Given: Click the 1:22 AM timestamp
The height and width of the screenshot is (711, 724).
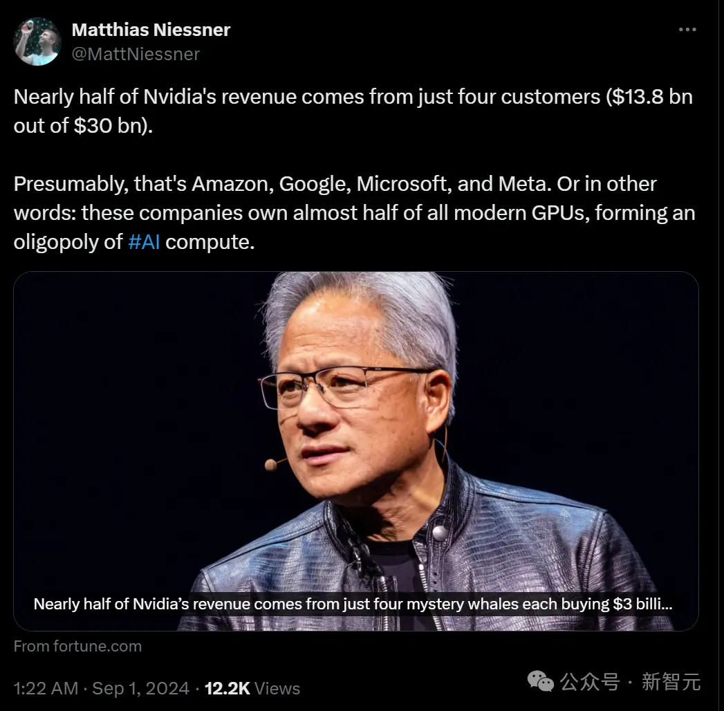Looking at the screenshot, I should pyautogui.click(x=46, y=688).
